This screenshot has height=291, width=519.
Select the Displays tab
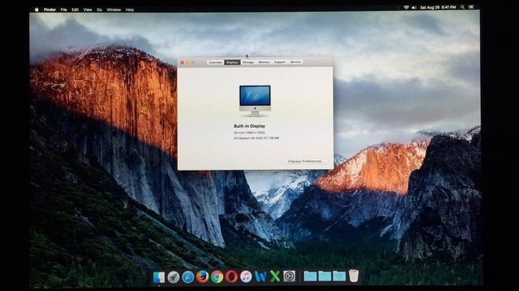click(x=232, y=62)
